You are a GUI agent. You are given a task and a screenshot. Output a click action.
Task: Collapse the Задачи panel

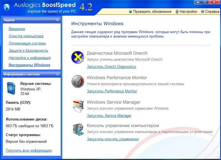pos(57,20)
